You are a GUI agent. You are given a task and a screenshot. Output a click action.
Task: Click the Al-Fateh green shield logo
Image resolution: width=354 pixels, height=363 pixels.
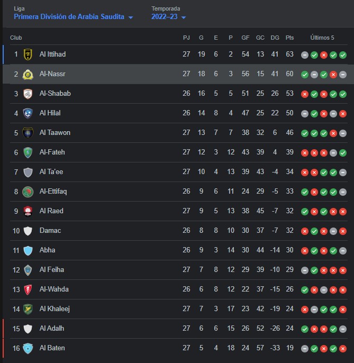click(x=28, y=152)
